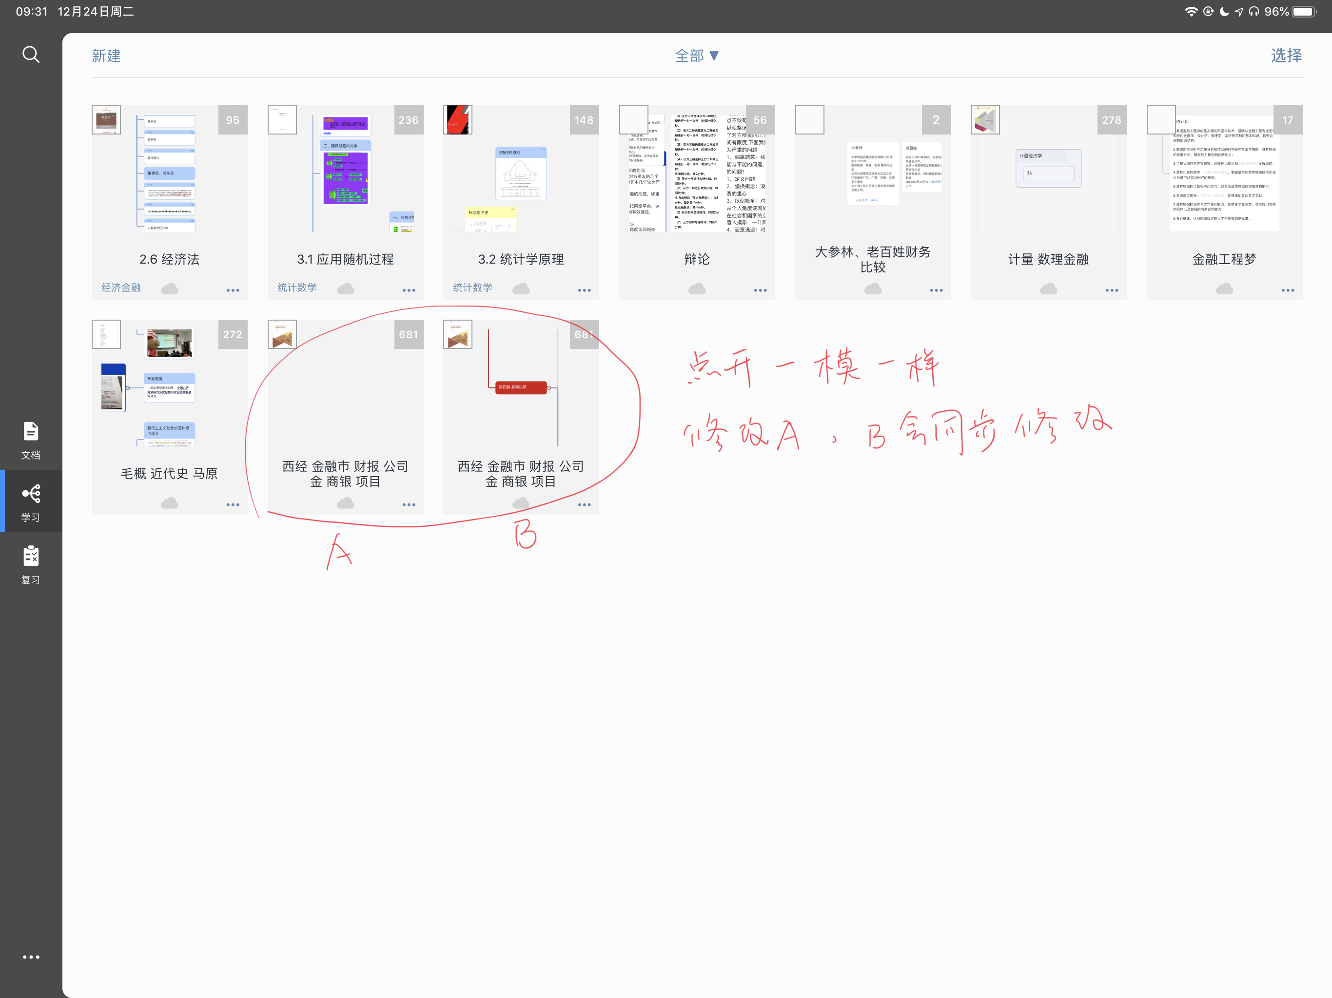Open more options for 辩论
1332x998 pixels.
click(x=760, y=290)
